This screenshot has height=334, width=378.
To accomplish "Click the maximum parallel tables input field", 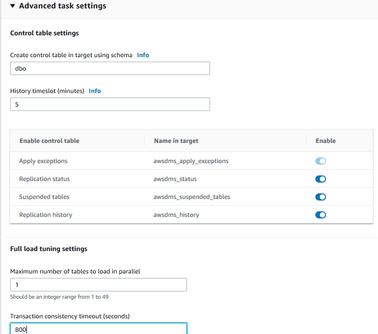I will 99,285.
